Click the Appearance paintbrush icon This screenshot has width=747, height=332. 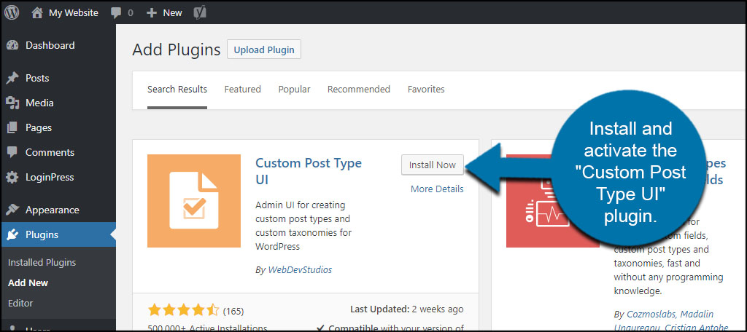[12, 210]
